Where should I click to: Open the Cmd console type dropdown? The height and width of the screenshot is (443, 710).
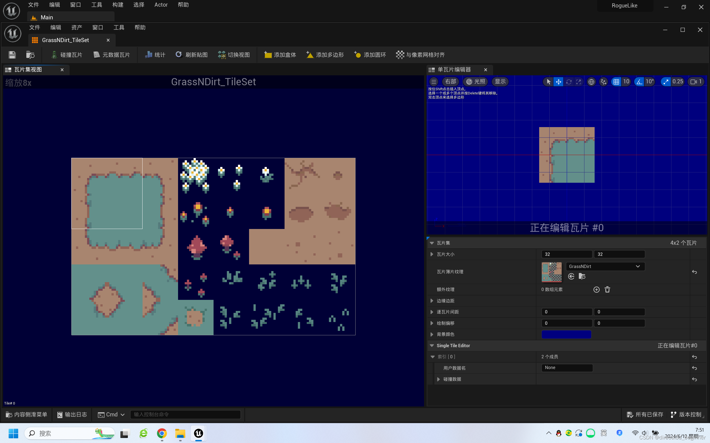(x=111, y=414)
